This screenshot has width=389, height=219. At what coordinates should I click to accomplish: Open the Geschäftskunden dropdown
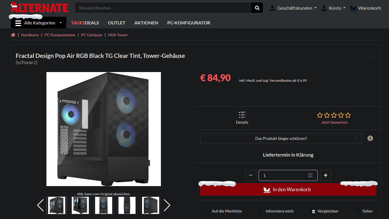[293, 8]
